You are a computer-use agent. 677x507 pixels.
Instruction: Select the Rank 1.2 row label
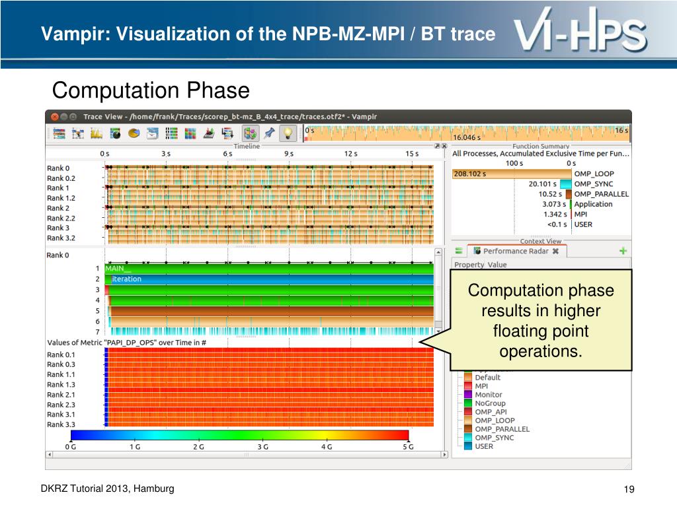coord(61,198)
